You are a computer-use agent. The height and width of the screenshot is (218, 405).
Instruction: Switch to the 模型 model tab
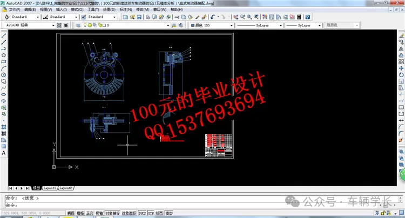pyautogui.click(x=36, y=188)
